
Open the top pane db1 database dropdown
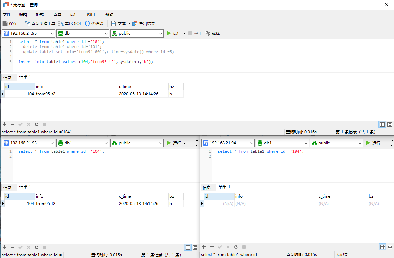[x=83, y=33]
